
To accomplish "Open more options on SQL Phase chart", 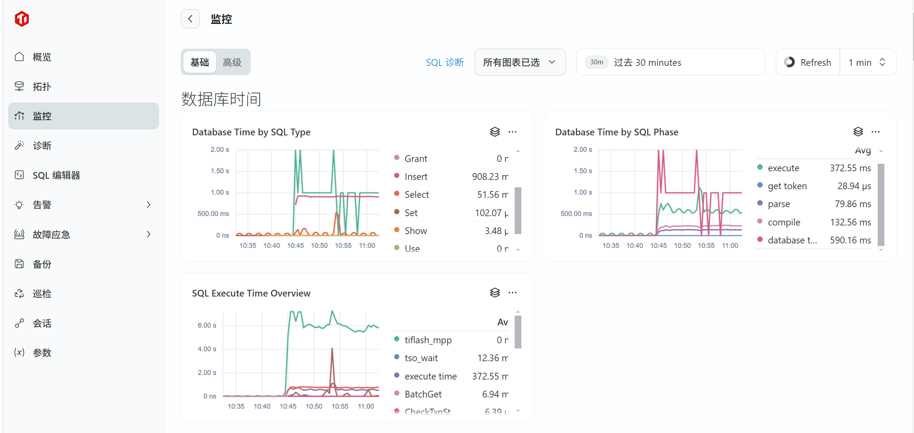I will [875, 132].
